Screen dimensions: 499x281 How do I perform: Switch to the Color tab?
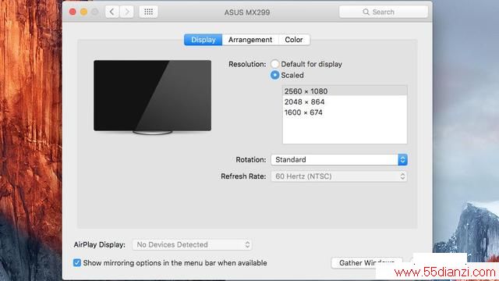294,40
